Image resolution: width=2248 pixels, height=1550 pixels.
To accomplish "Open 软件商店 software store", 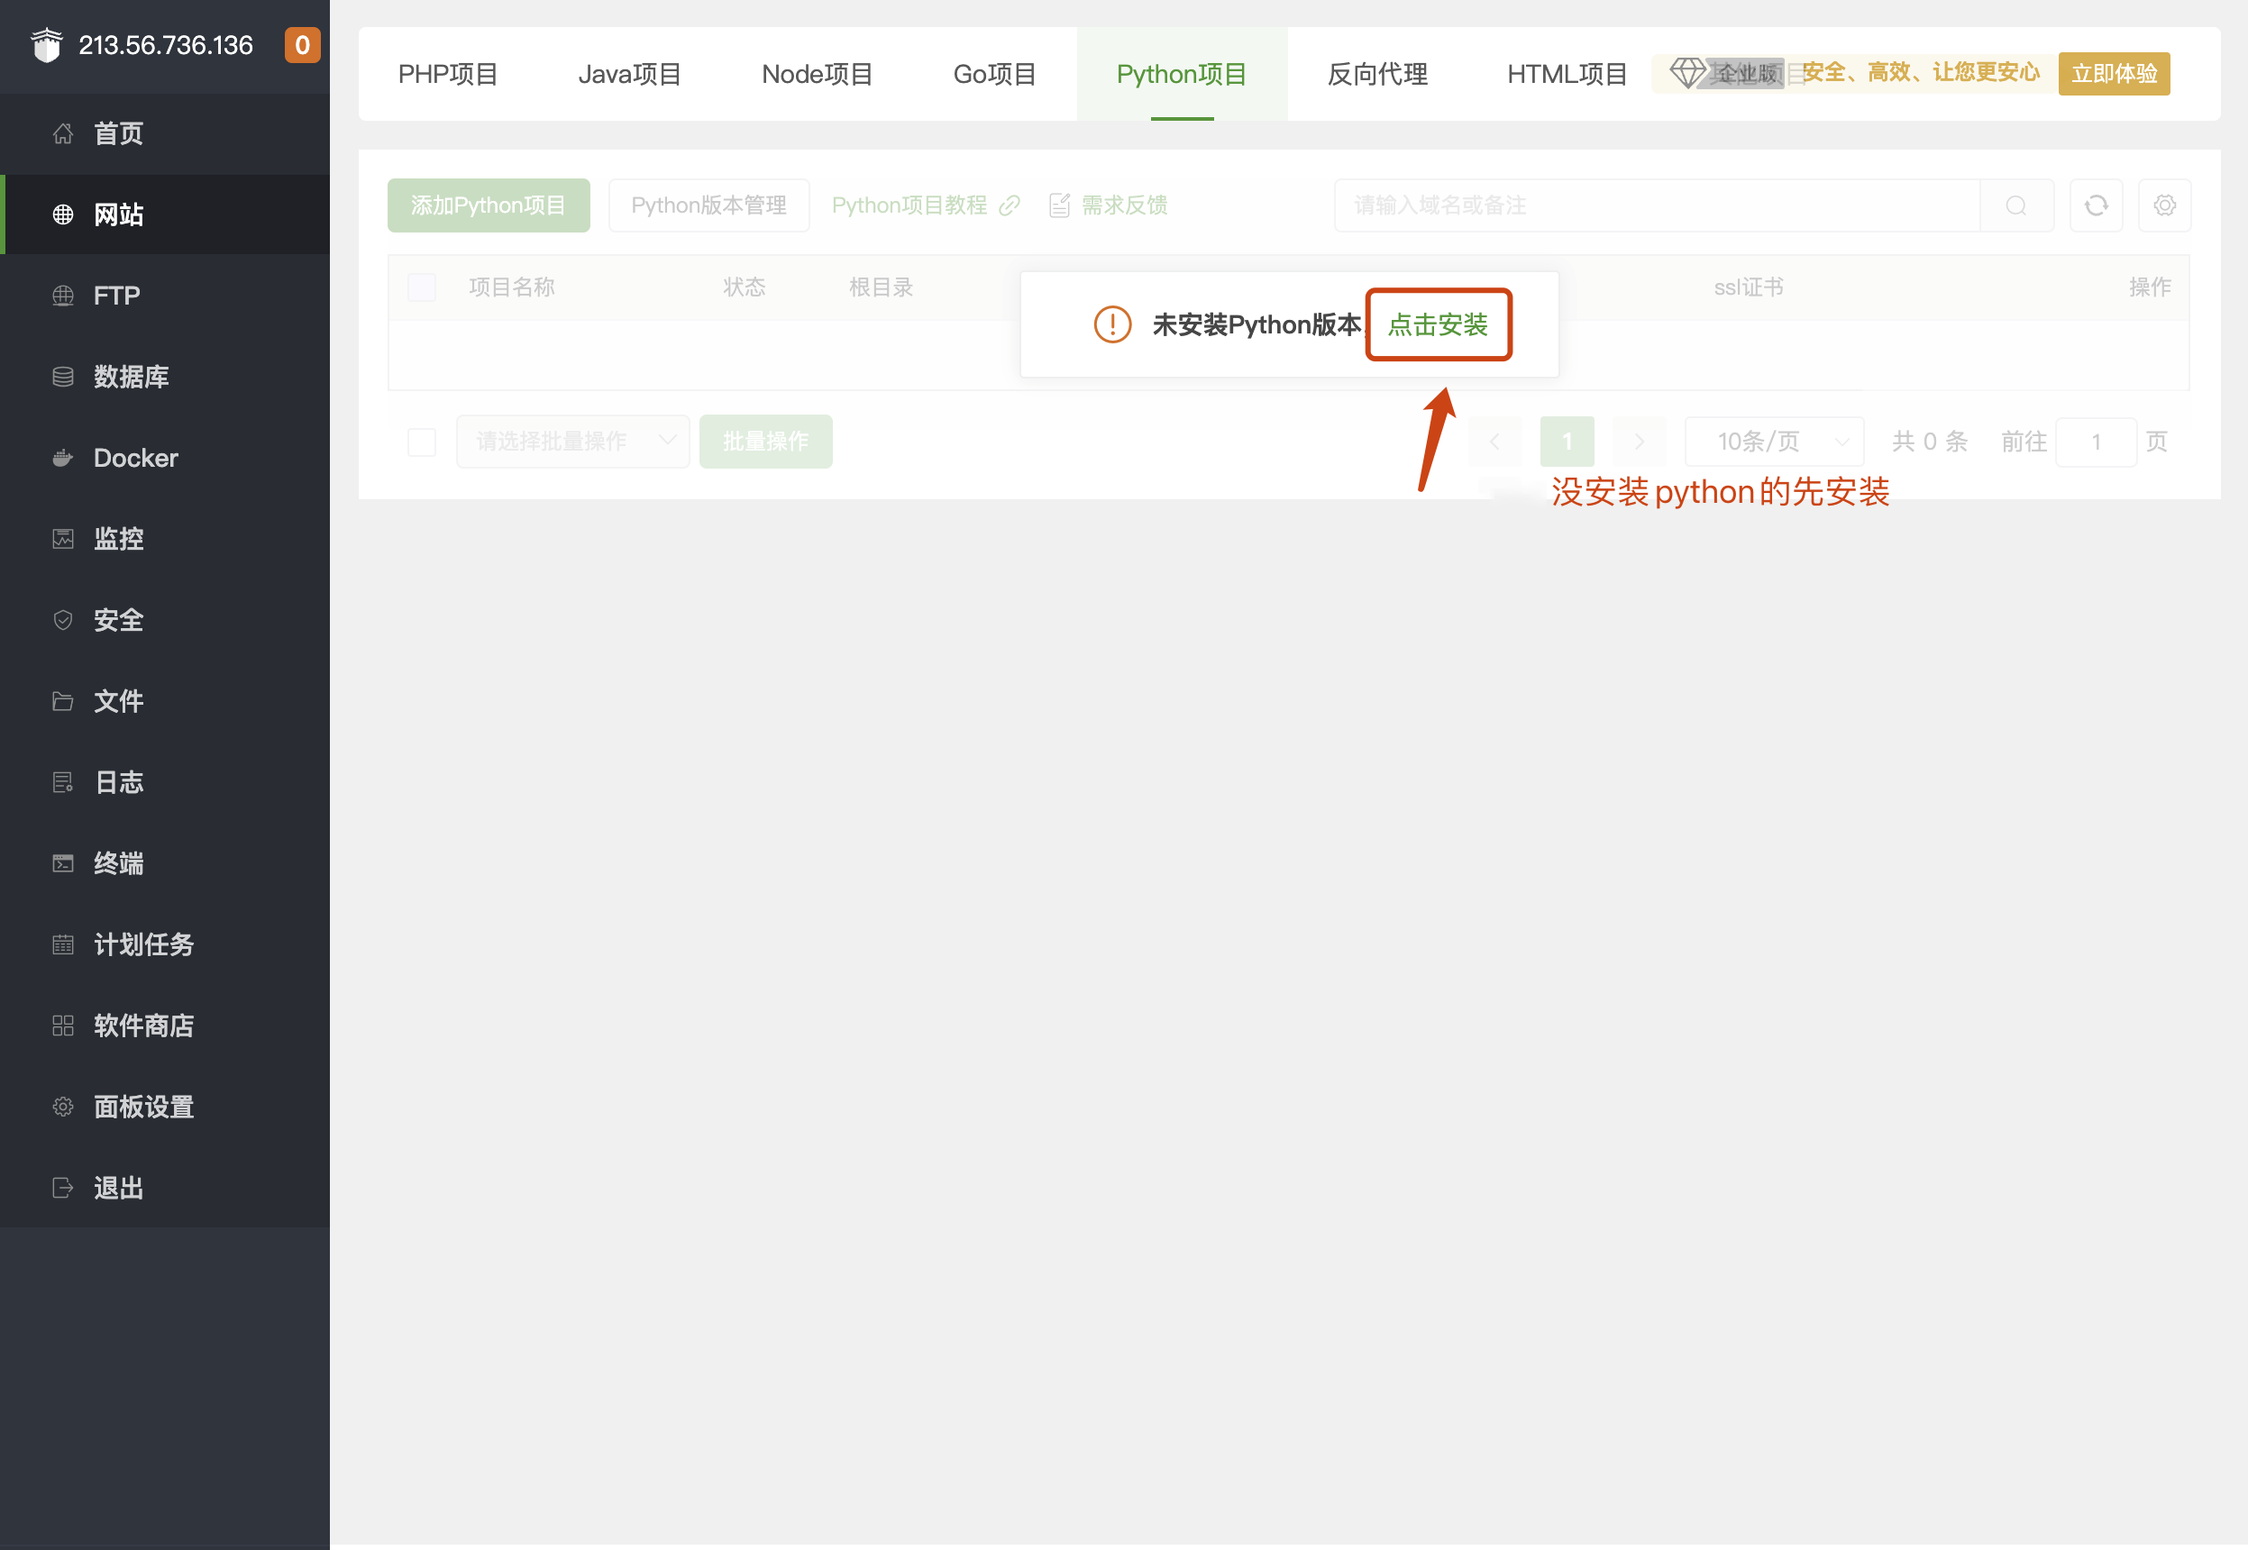I will click(x=165, y=1026).
